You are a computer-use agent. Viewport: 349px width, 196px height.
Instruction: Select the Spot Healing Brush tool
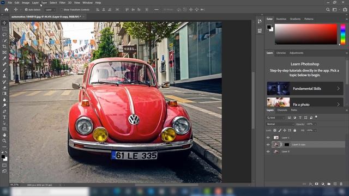pyautogui.click(x=4, y=64)
